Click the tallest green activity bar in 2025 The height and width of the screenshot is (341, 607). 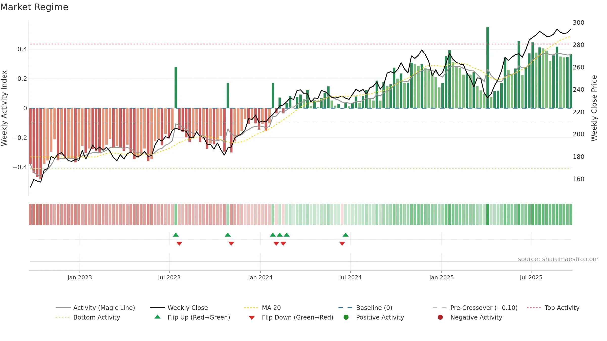point(488,67)
